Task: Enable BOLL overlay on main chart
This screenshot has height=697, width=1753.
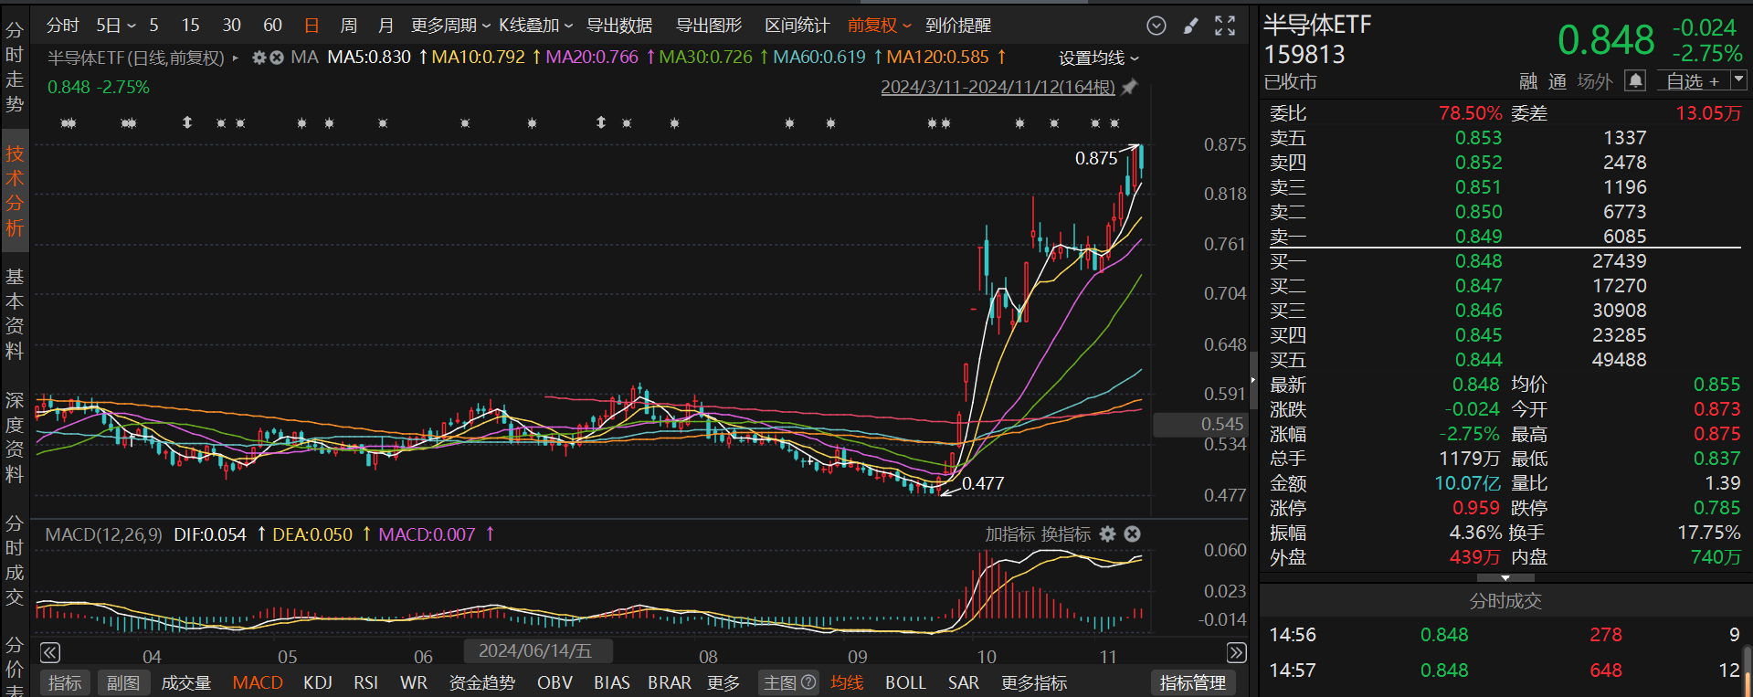Action: (904, 682)
